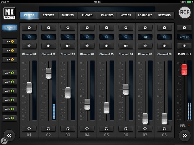
Task: Solo Channel 07 with headphone icon
Action: (x=145, y=129)
